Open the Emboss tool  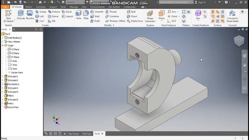[54, 12]
